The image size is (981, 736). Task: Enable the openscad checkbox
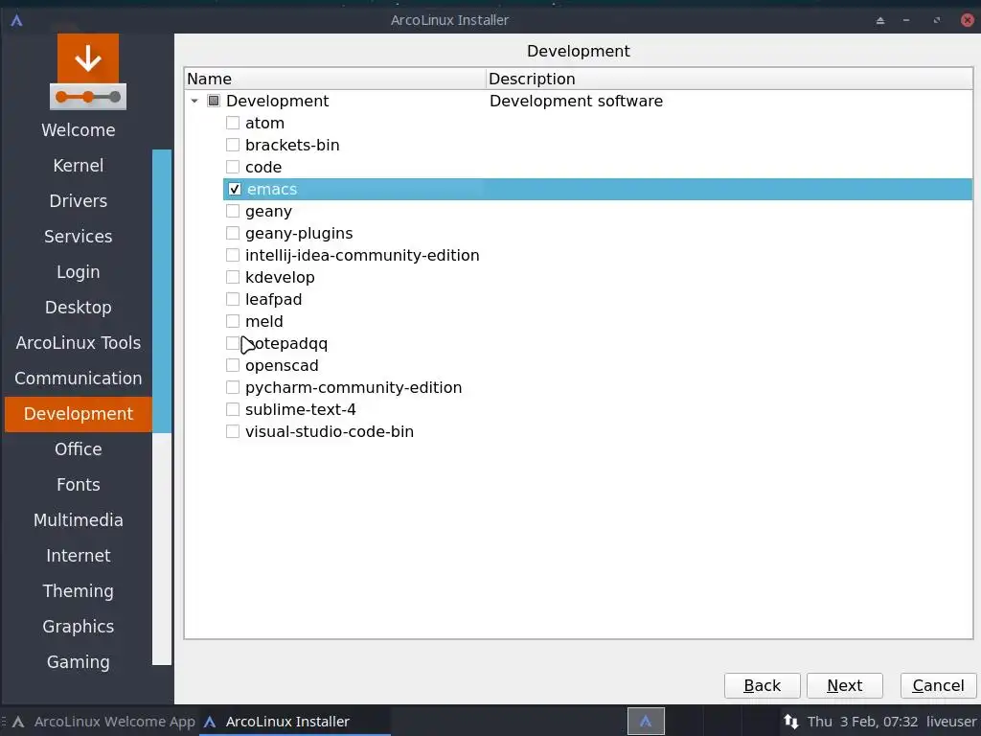(233, 365)
